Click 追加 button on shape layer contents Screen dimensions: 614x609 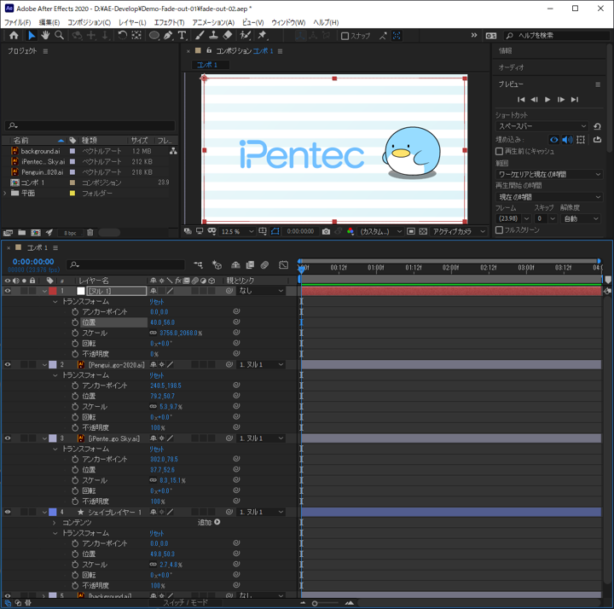(x=217, y=522)
